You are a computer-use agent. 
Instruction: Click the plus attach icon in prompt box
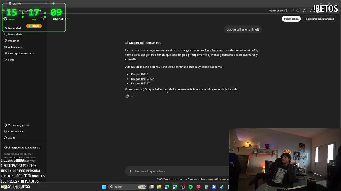(x=130, y=171)
